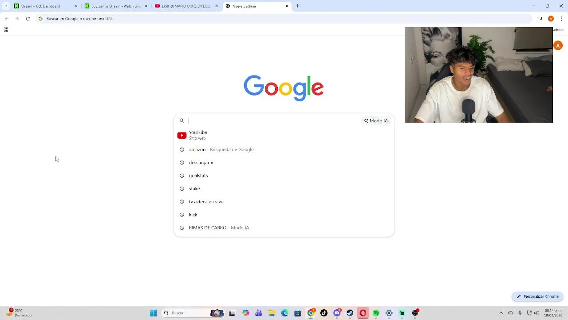Close the Stream - Kick Dashboard tab
The image size is (568, 320).
(75, 6)
